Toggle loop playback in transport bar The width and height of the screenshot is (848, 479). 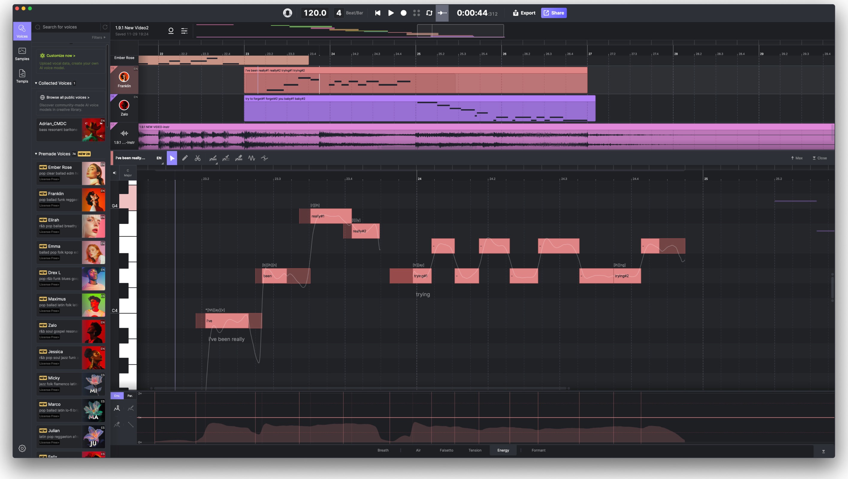pos(429,13)
